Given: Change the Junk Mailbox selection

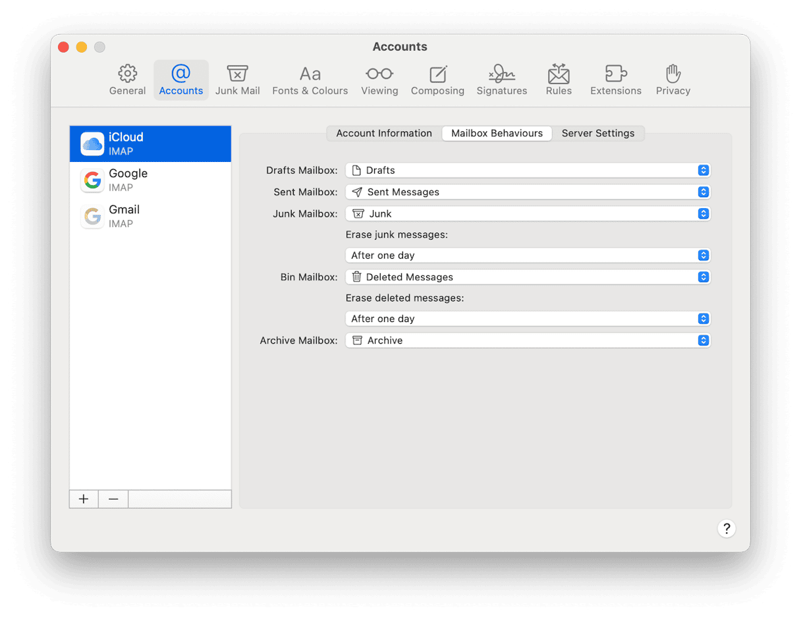Looking at the screenshot, I should pyautogui.click(x=528, y=214).
